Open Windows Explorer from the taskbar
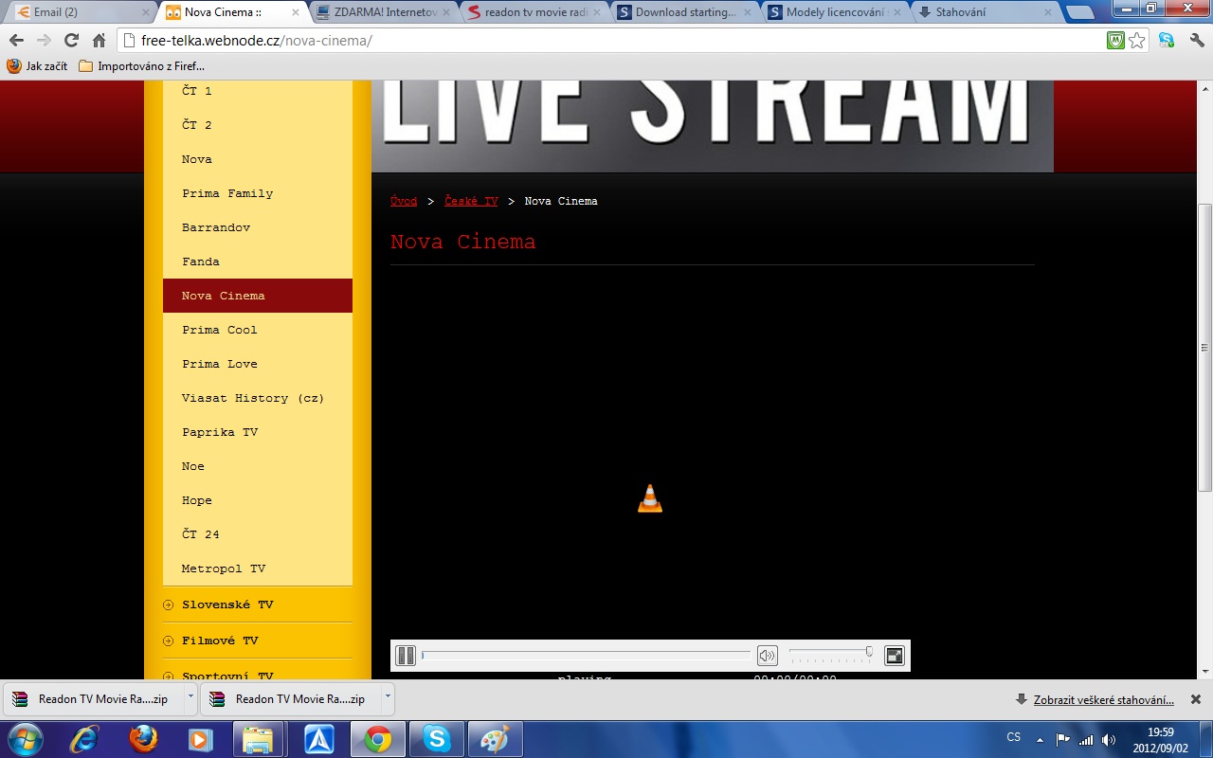This screenshot has width=1213, height=758. click(258, 739)
